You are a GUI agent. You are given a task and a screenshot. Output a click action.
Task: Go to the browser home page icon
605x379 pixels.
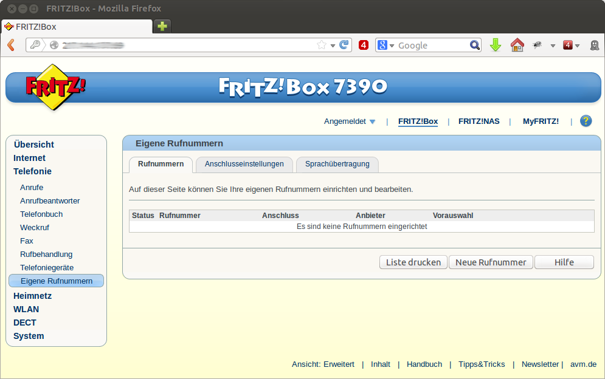tap(517, 45)
